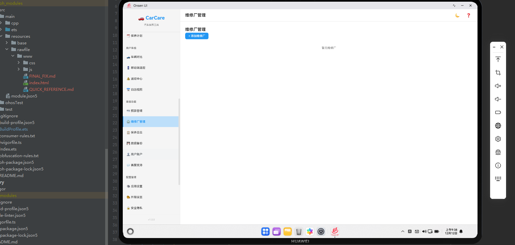Click the circle home button in taskbar
Screen dimensions: 515x245
[x=130, y=231]
